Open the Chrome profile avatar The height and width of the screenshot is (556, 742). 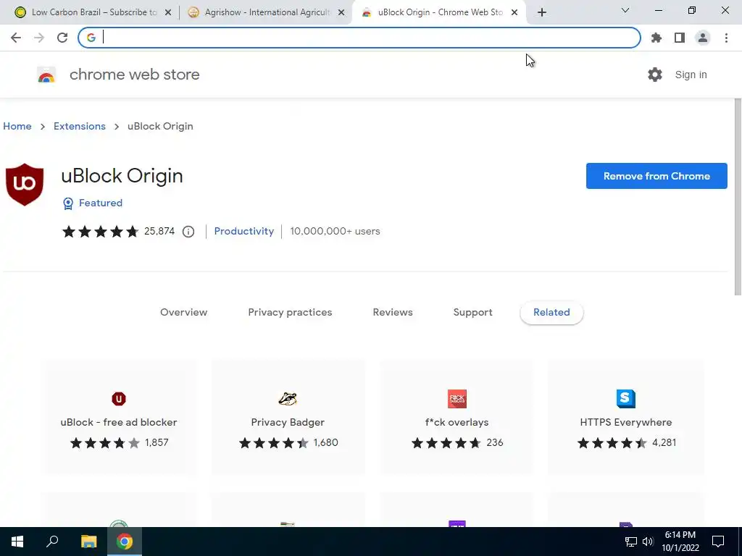tap(703, 38)
